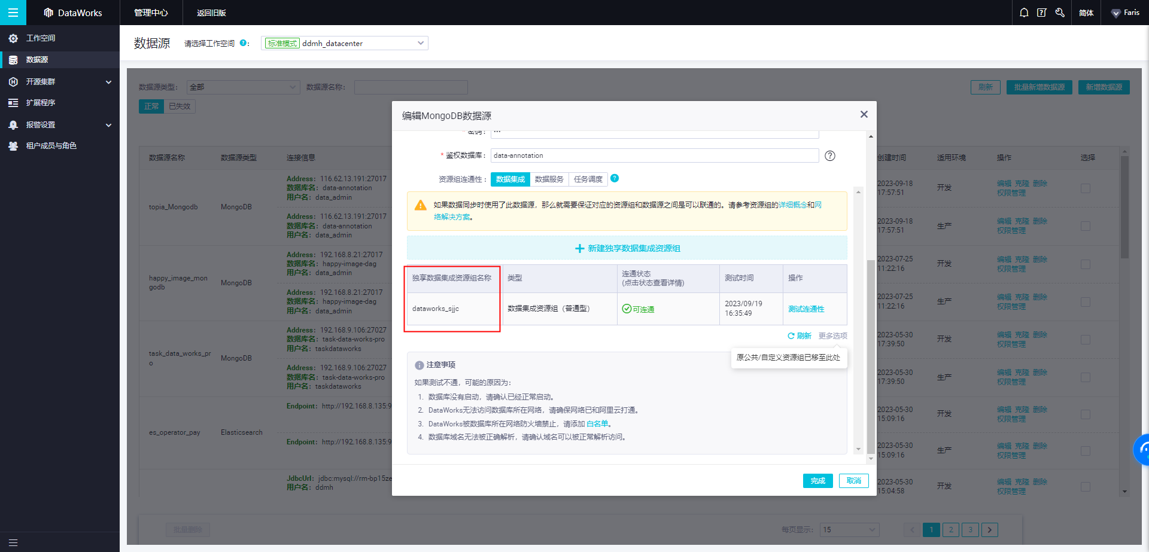Go to page 2 in pagination
This screenshot has width=1149, height=552.
tap(951, 530)
